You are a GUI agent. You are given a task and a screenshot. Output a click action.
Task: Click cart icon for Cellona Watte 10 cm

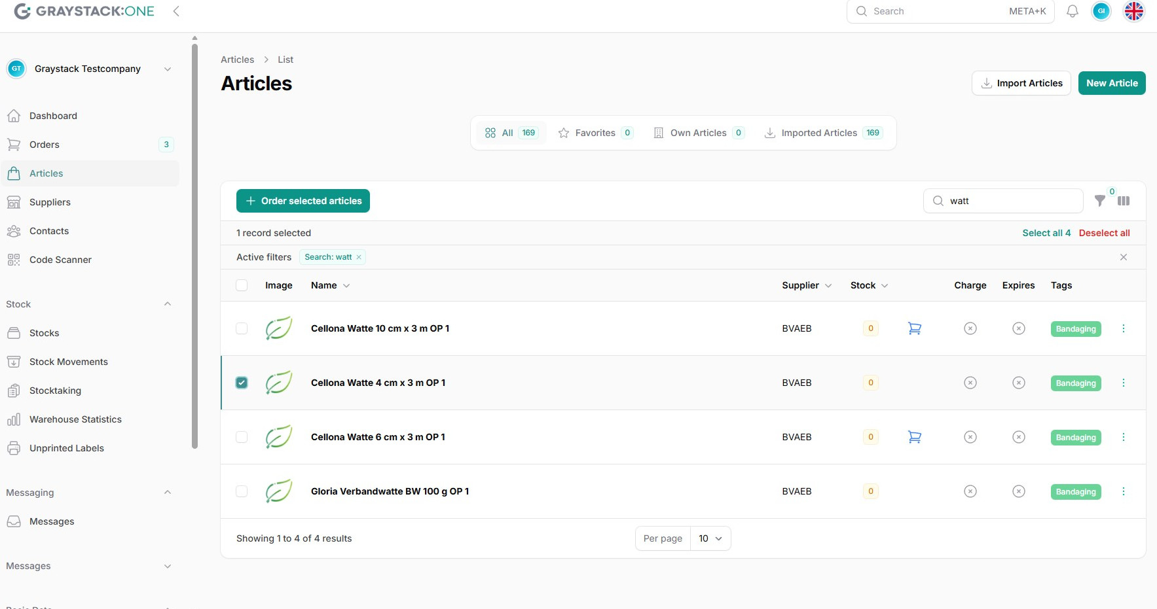[915, 328]
